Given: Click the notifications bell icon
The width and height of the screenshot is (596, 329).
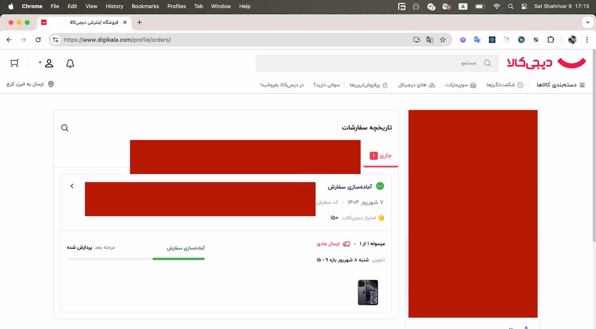Looking at the screenshot, I should 70,63.
